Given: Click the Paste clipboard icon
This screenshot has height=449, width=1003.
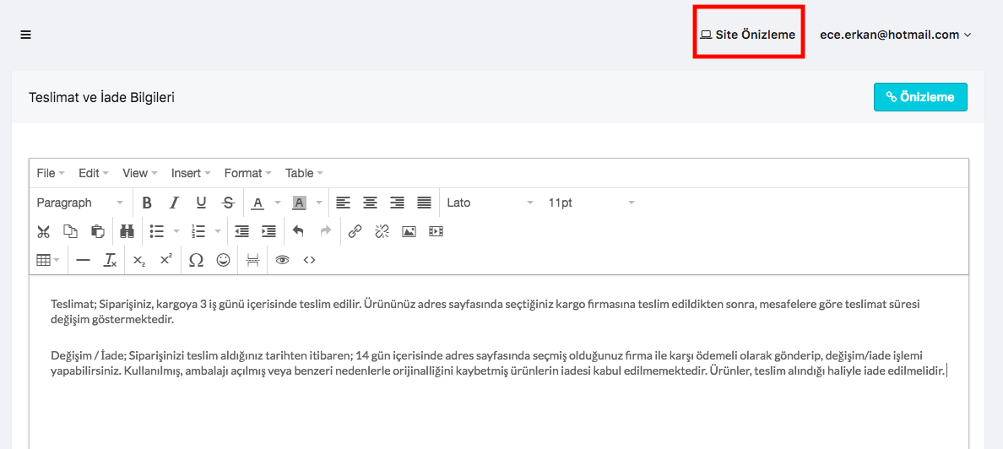Looking at the screenshot, I should click(x=97, y=231).
